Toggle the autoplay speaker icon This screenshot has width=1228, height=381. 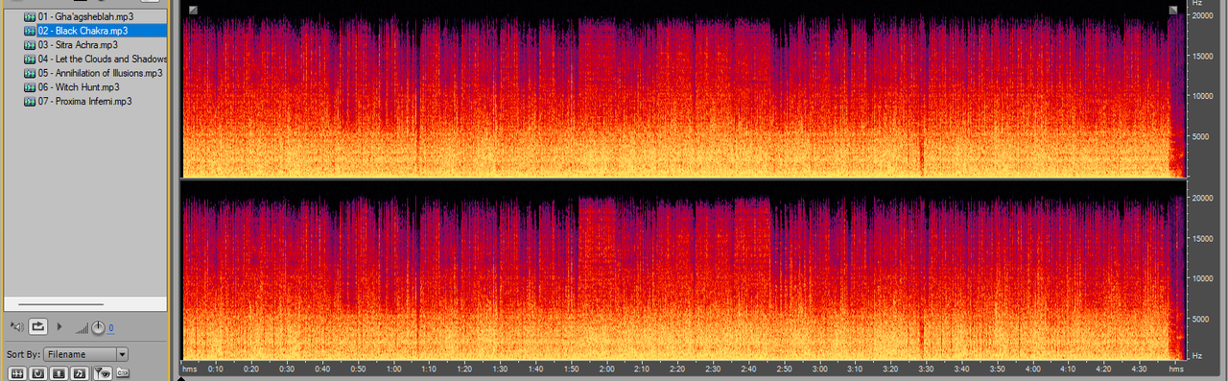coord(16,327)
